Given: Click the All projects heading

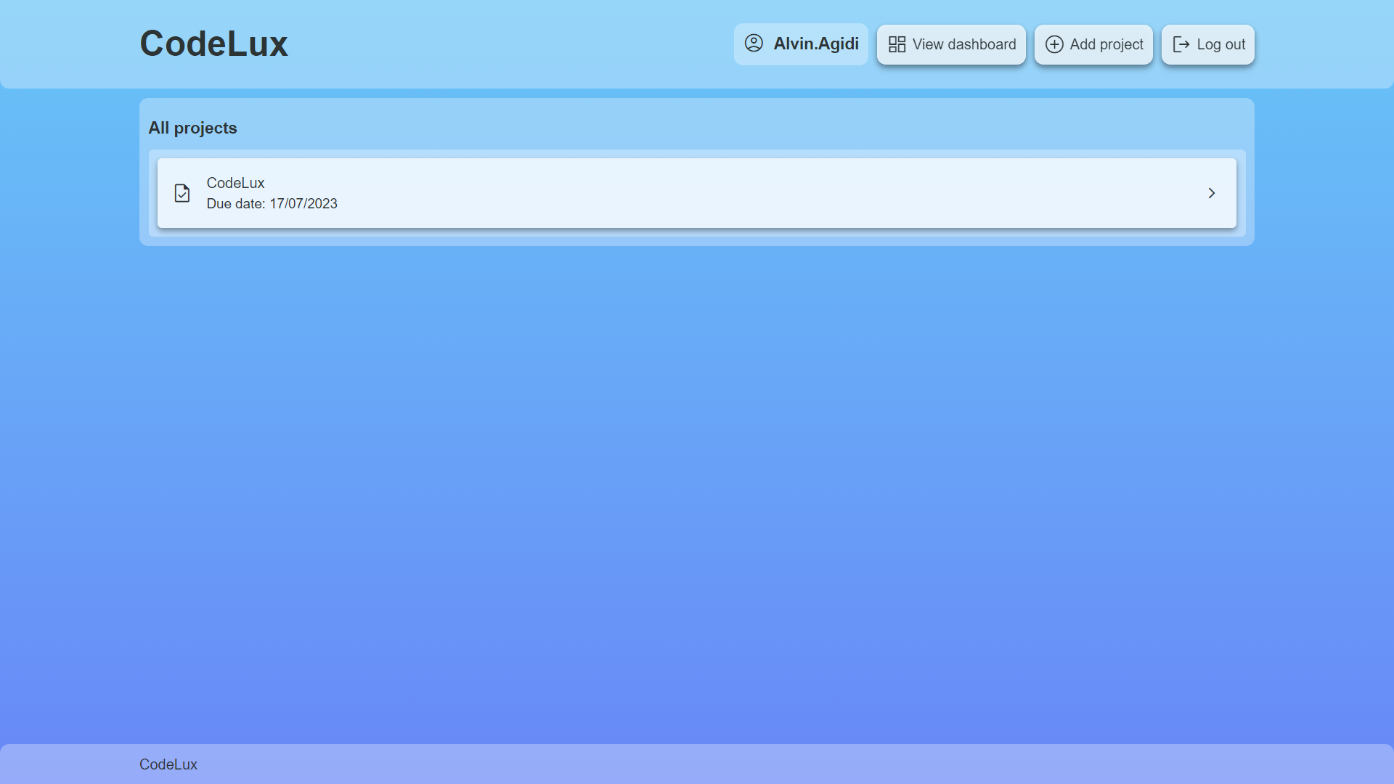Looking at the screenshot, I should pos(192,128).
